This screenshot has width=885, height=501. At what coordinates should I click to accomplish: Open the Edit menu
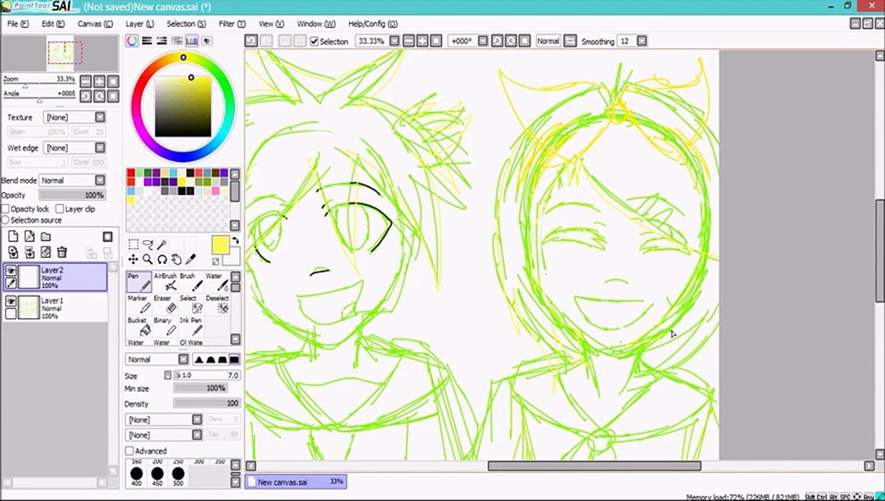click(x=53, y=24)
